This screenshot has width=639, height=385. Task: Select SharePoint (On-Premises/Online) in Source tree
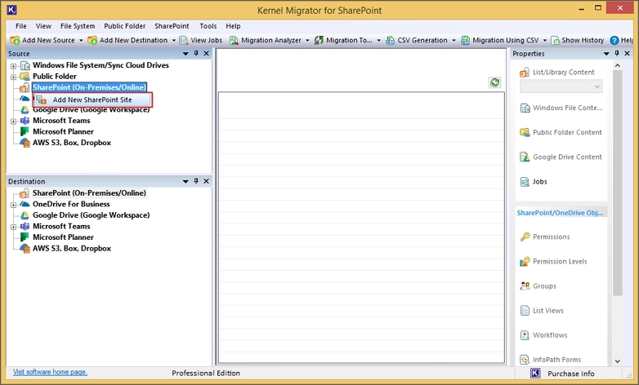click(89, 87)
